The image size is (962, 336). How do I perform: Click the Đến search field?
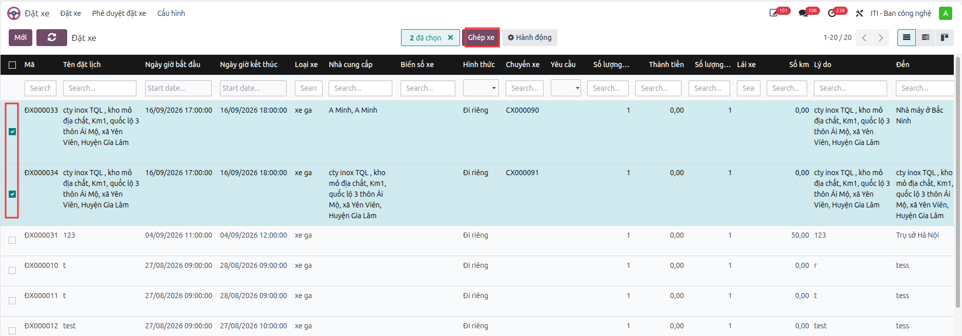[x=925, y=88]
